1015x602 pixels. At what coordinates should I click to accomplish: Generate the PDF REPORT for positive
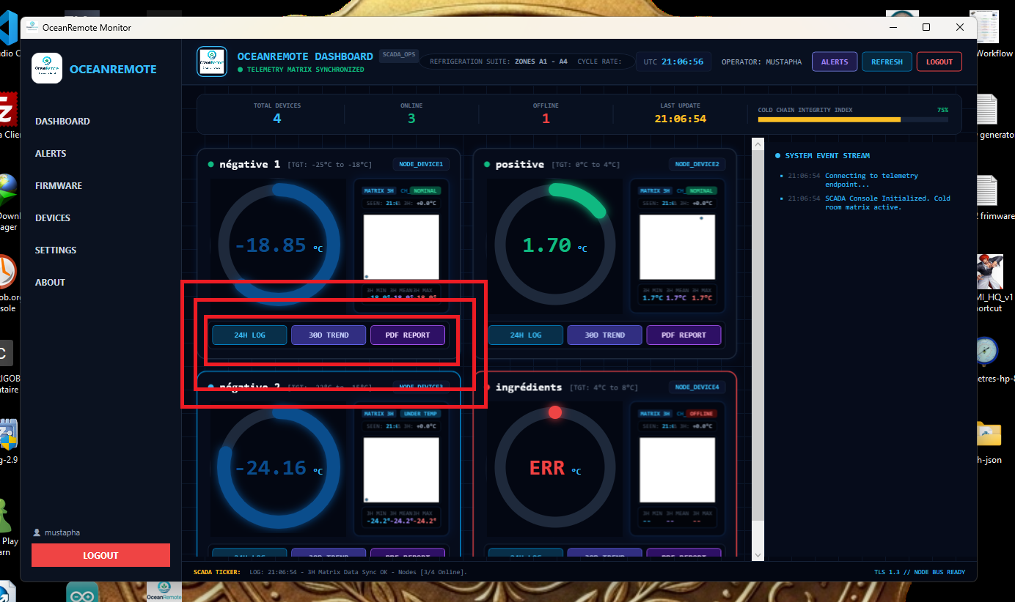(x=684, y=335)
